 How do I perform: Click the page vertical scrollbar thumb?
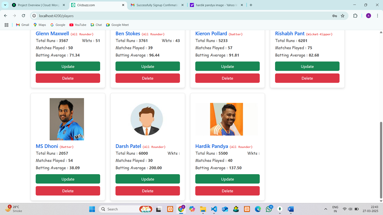click(381, 160)
